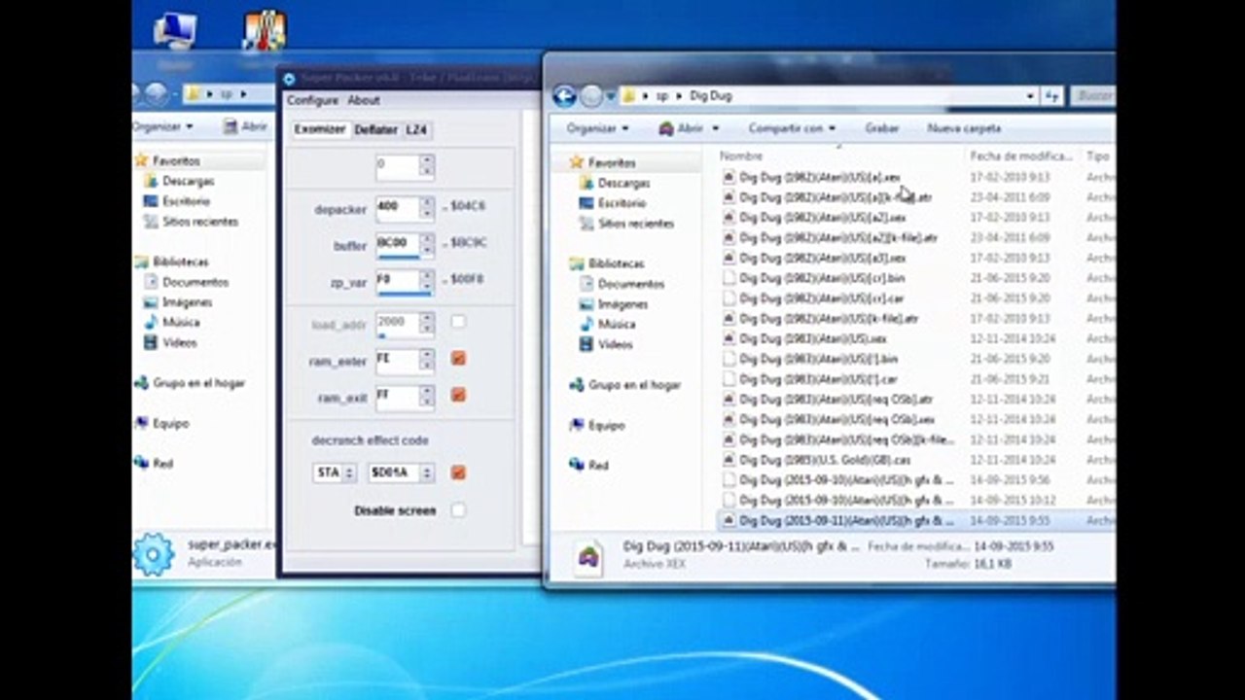Click Abrir button in the Dig Dug window

pyautogui.click(x=681, y=128)
